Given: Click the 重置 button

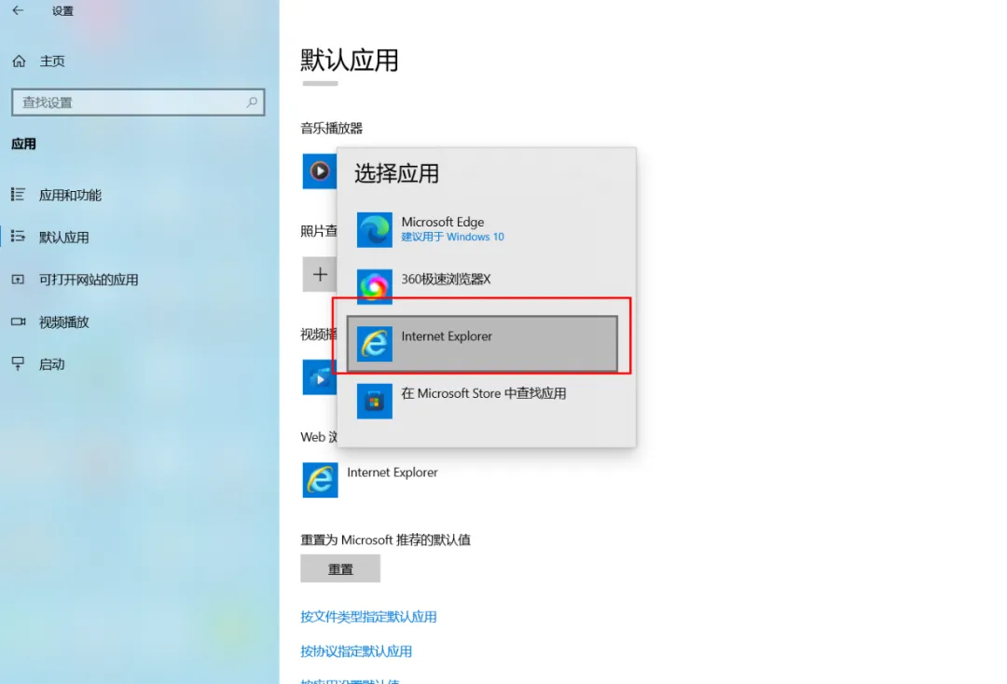Looking at the screenshot, I should 340,569.
